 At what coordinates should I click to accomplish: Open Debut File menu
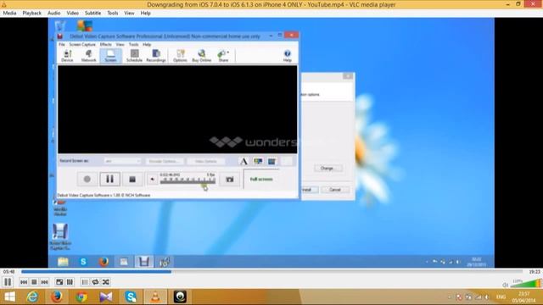tap(62, 45)
